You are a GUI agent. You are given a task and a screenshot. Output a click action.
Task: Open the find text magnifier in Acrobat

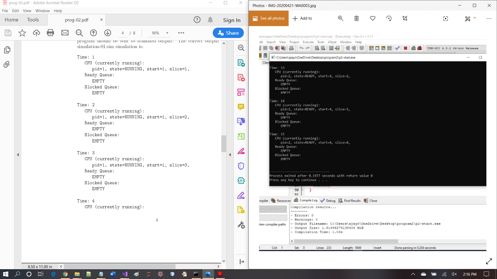79,33
